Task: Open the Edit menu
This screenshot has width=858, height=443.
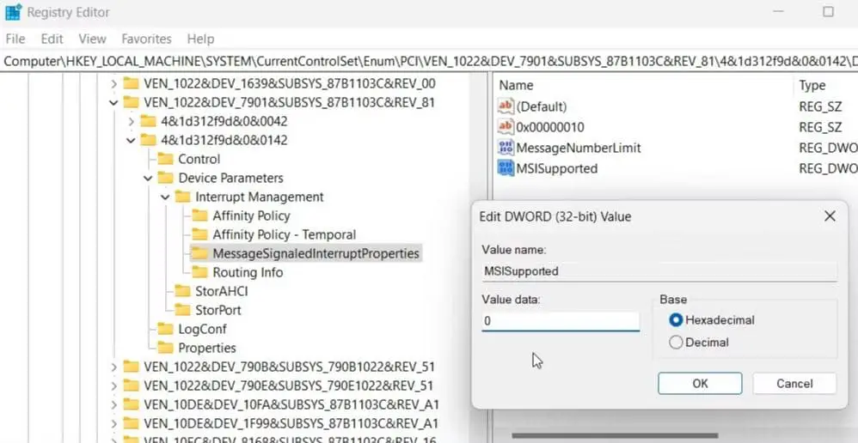Action: [52, 39]
